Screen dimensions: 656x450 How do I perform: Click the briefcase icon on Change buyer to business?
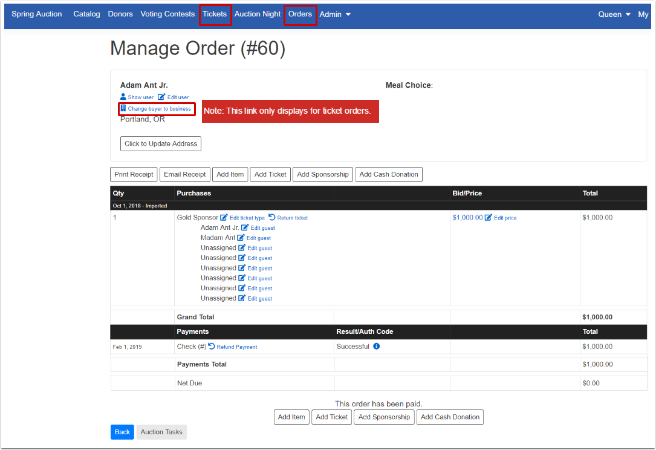(x=125, y=109)
